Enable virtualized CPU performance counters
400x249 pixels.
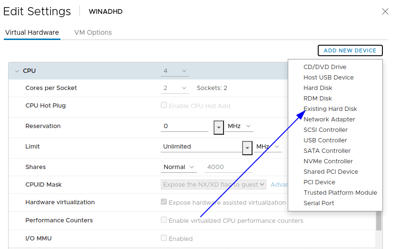tap(164, 220)
